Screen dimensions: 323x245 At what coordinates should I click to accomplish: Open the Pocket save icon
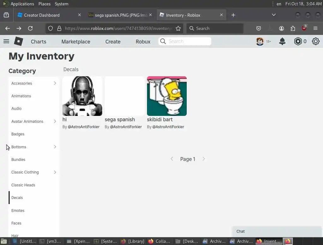click(259, 28)
